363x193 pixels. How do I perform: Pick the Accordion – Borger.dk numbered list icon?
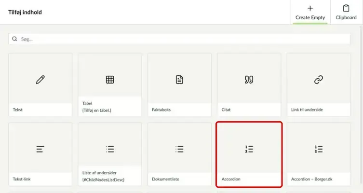click(x=319, y=149)
